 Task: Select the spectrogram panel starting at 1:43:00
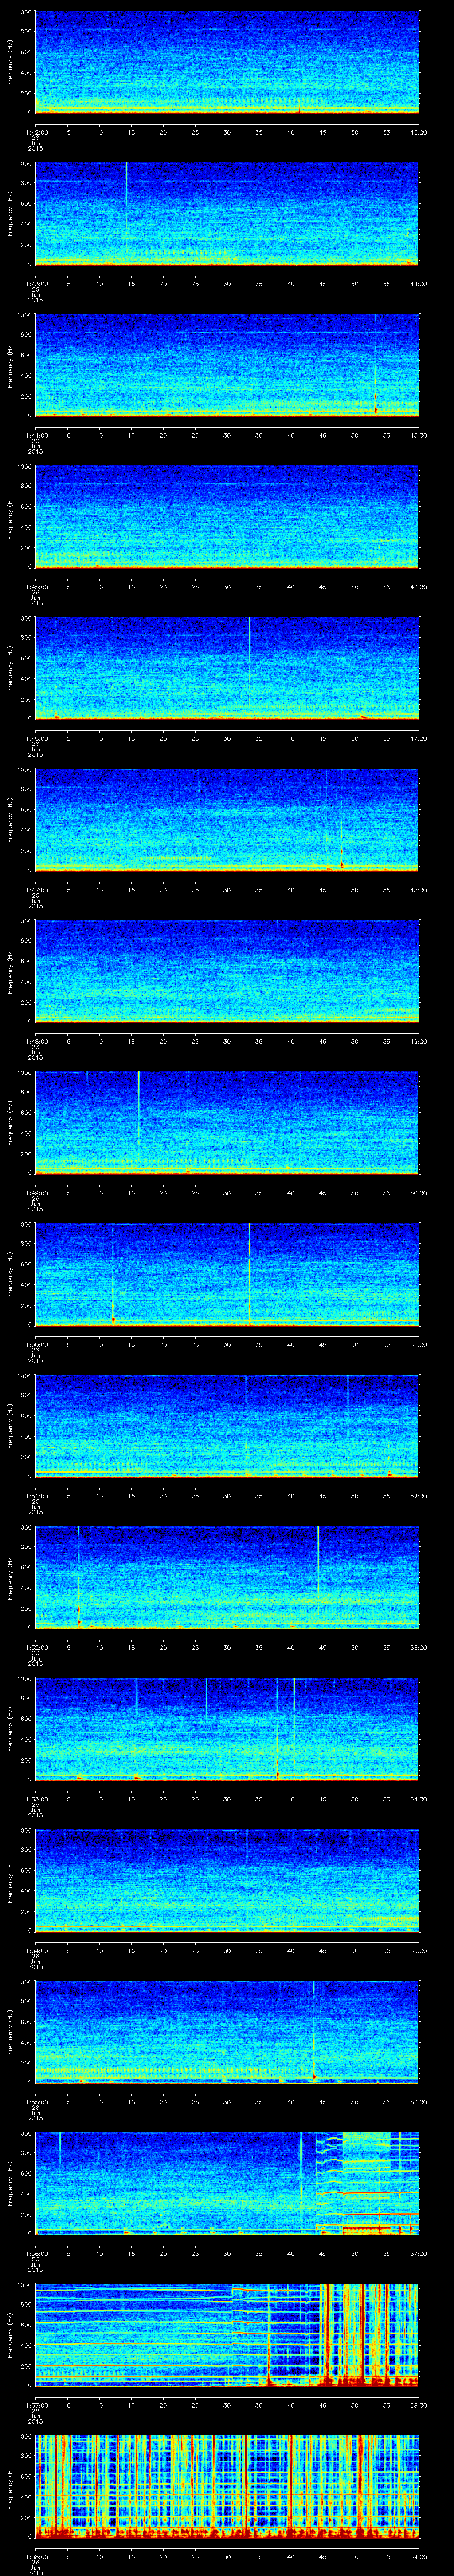point(227,214)
